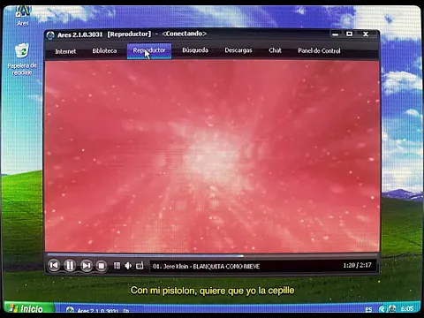424x318 pixels.
Task: Switch to the Internet tab
Action: 65,51
